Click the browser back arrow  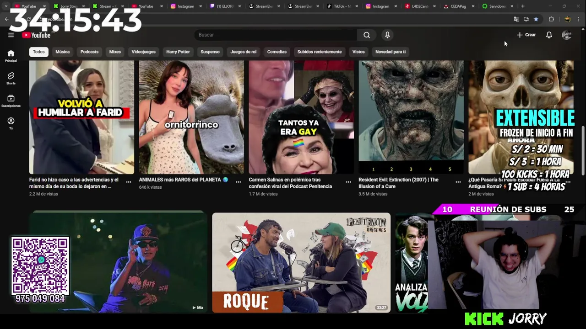coord(6,19)
